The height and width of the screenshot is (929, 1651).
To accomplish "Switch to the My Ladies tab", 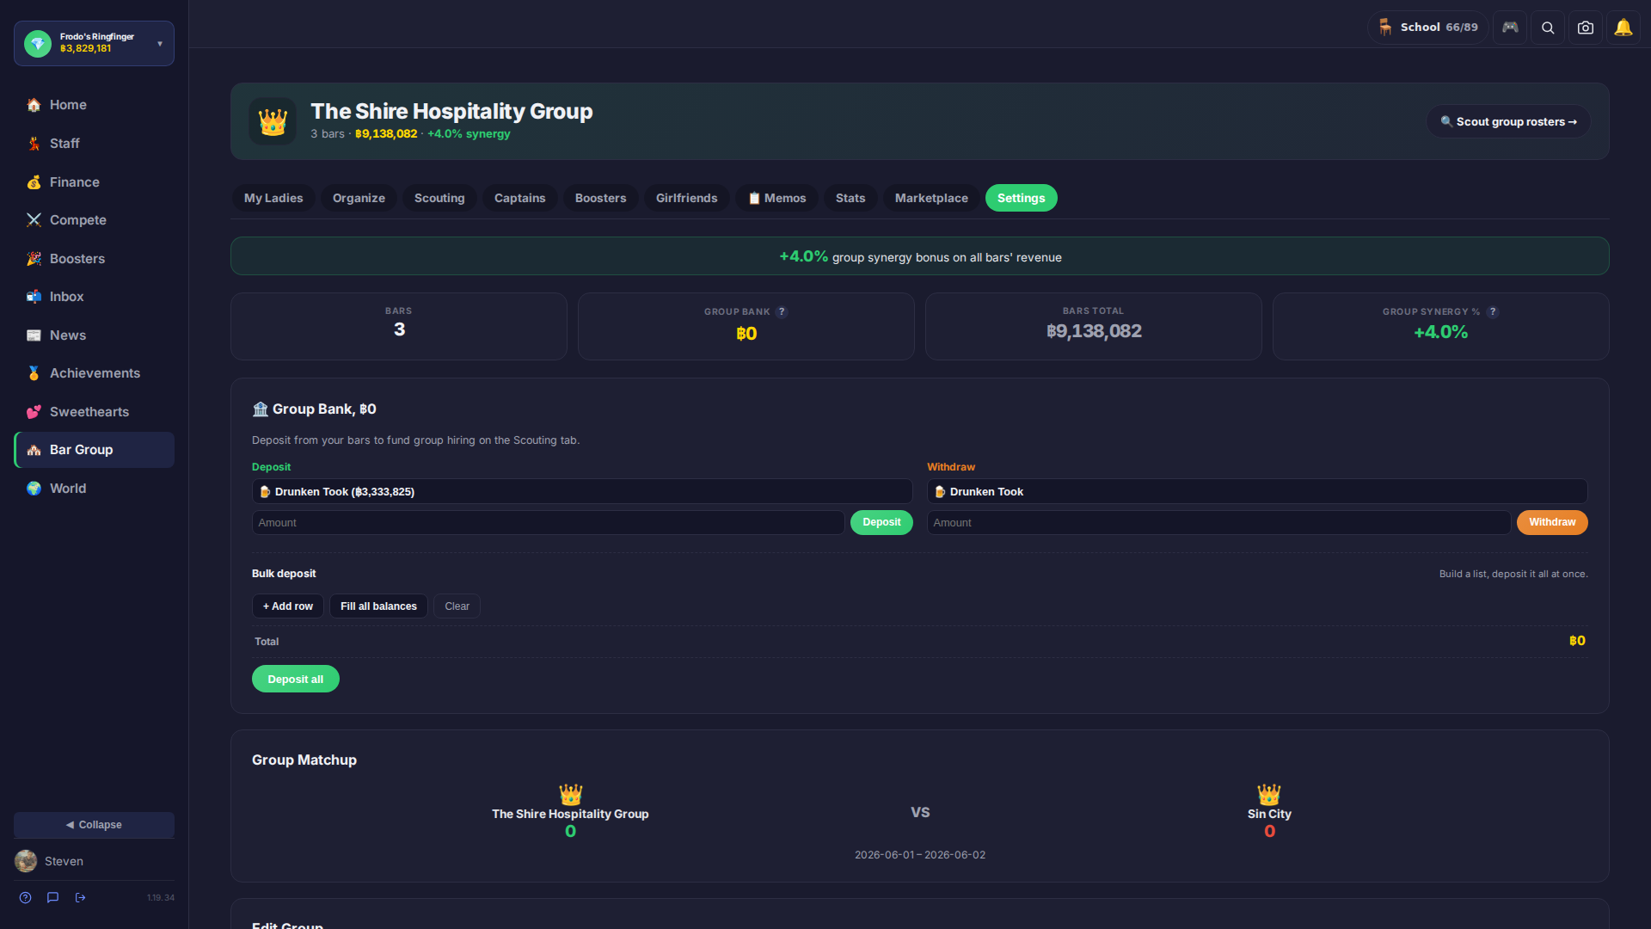I will (x=273, y=198).
